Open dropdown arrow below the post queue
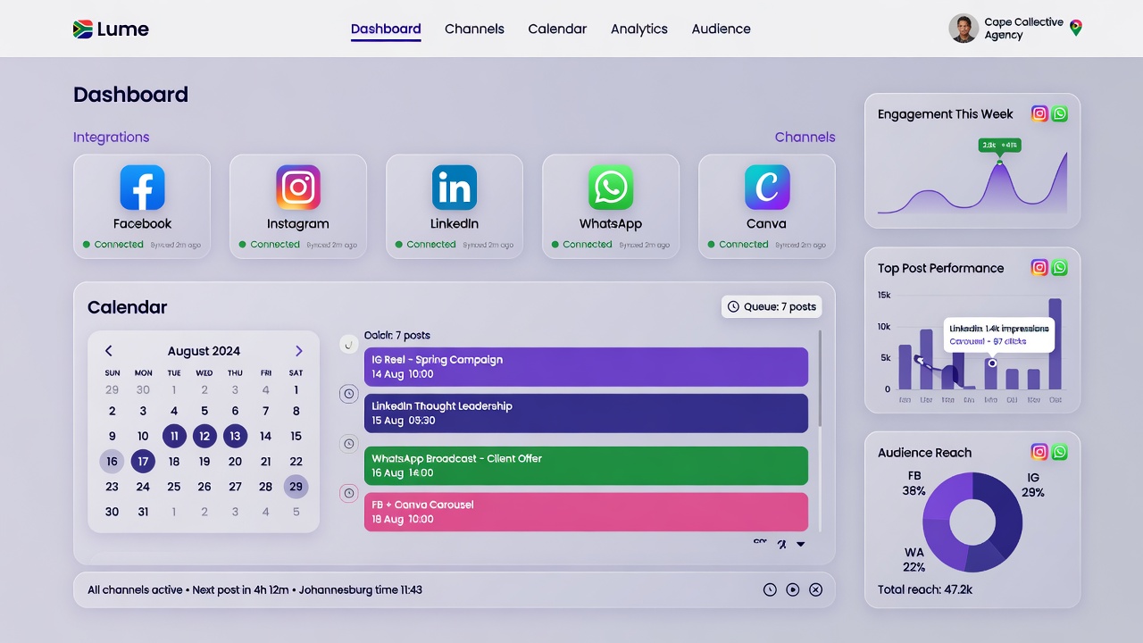The height and width of the screenshot is (643, 1143). pos(801,544)
